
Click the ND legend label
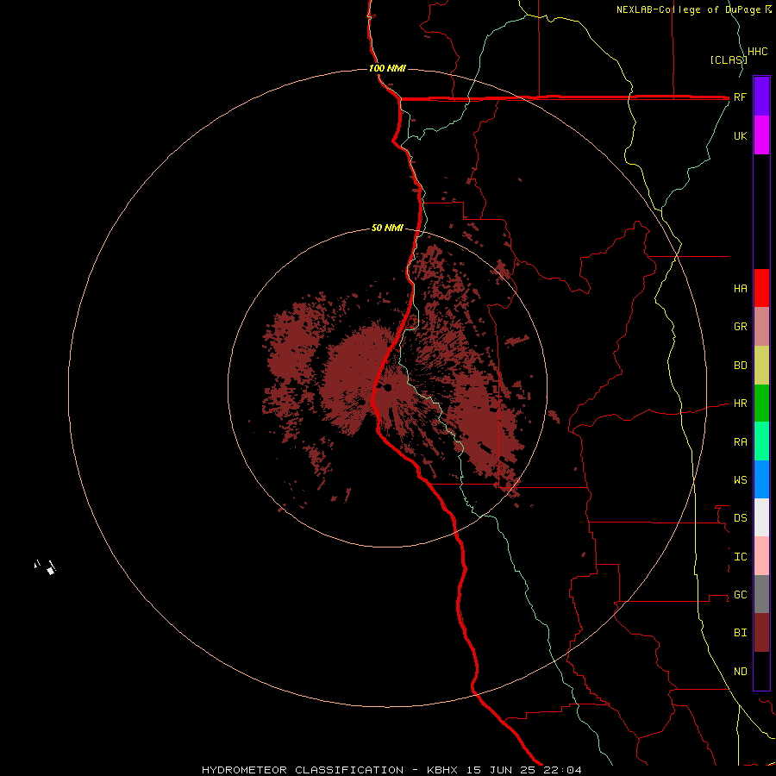[740, 672]
